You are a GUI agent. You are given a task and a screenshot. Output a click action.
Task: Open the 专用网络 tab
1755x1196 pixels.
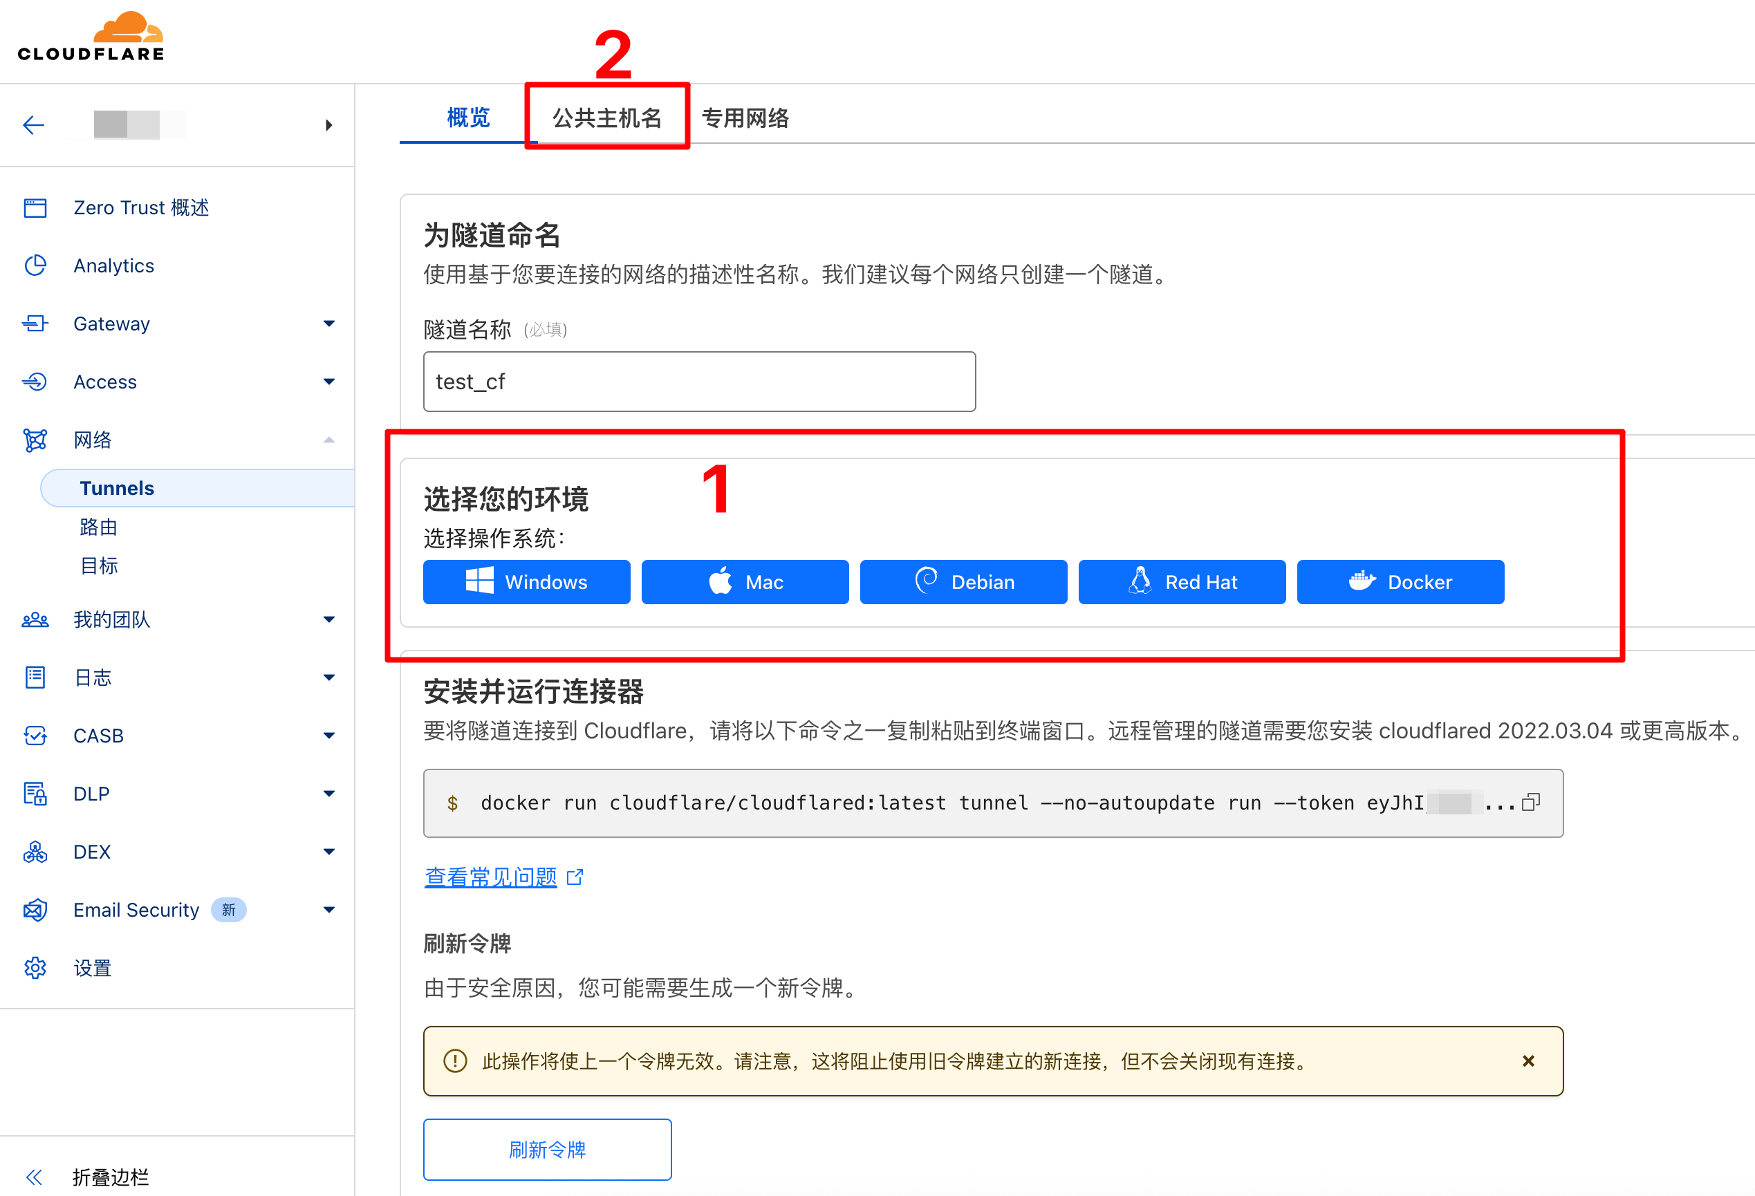745,118
